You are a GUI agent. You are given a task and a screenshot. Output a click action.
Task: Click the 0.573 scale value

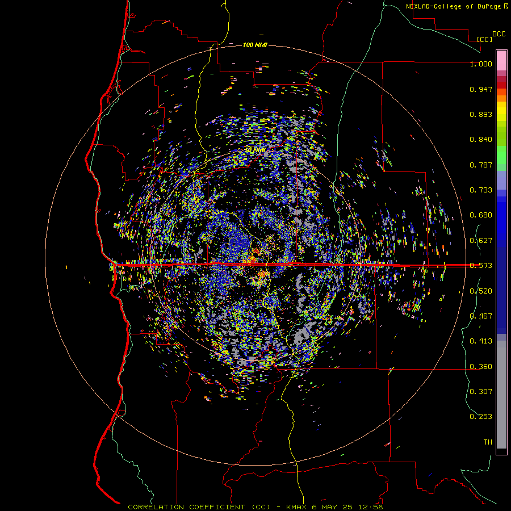coord(481,266)
